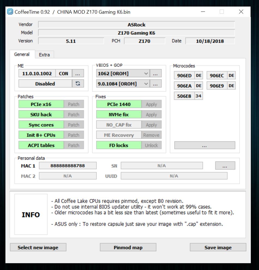Screen dimensions: 259x270
Task: Click the NO_CAP fix greyed label
Action: pyautogui.click(x=119, y=125)
